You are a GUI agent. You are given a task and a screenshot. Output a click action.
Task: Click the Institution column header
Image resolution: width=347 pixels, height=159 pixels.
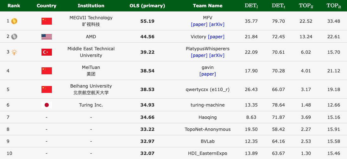coord(91,6)
